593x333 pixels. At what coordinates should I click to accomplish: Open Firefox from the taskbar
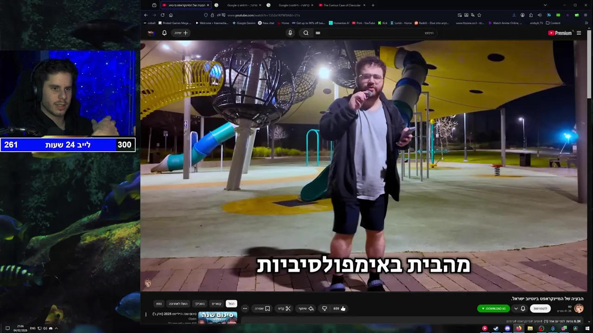pyautogui.click(x=519, y=328)
